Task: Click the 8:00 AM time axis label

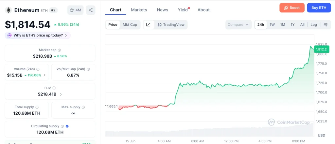Action: [198, 141]
